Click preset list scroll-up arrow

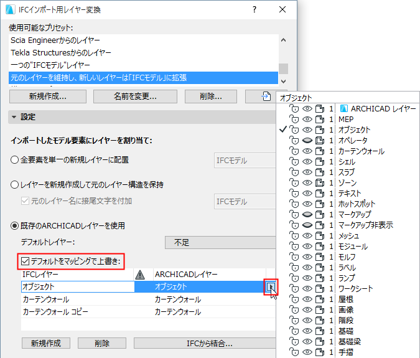[283, 40]
